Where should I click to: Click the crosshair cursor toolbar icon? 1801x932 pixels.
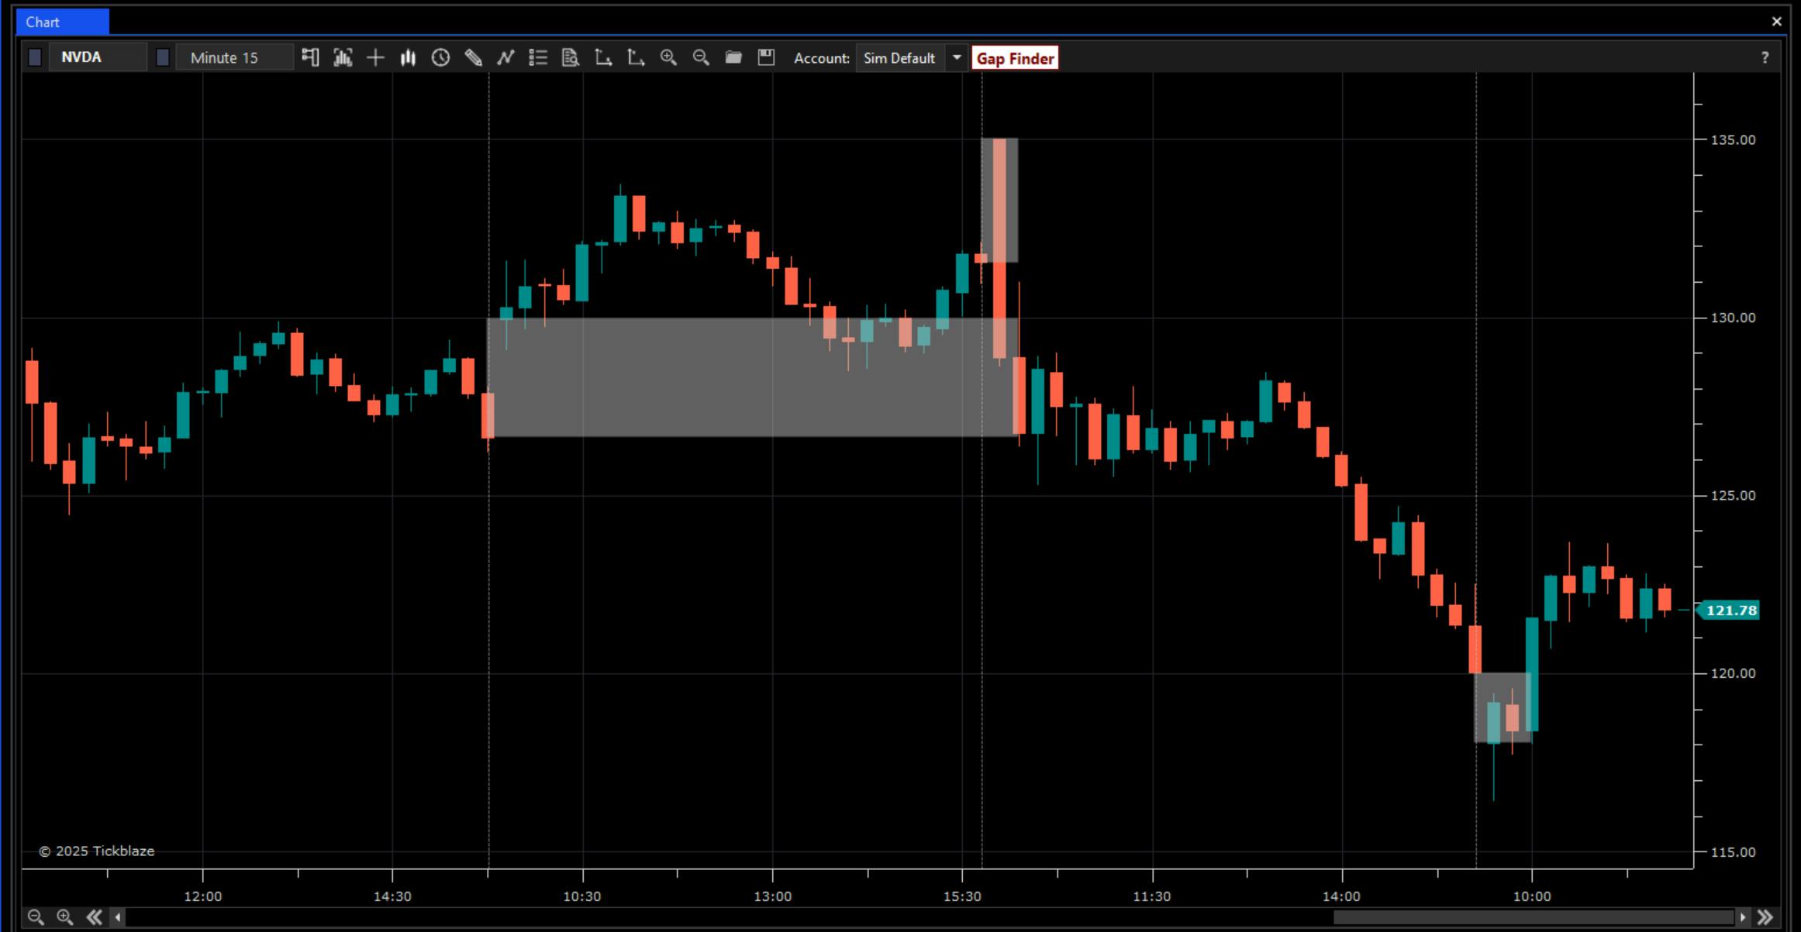375,57
